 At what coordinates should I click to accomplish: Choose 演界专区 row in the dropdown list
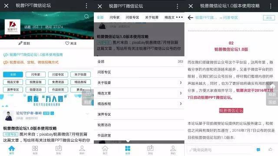pos(139,114)
